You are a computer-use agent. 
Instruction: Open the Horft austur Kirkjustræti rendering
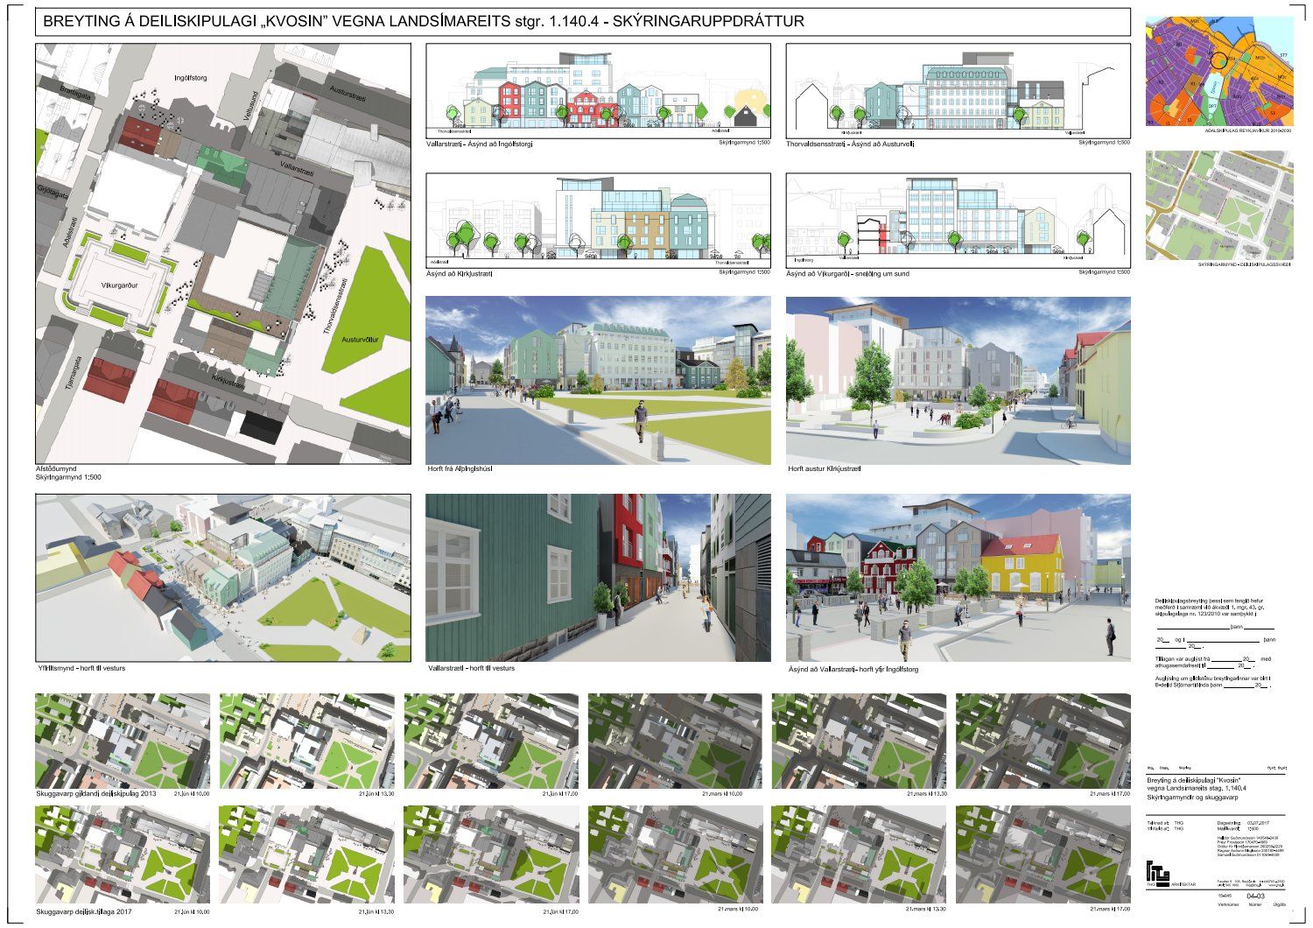[x=958, y=380]
